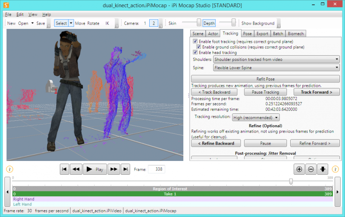The image size is (345, 217).
Task: Toggle Depth display mode
Action: [x=209, y=23]
